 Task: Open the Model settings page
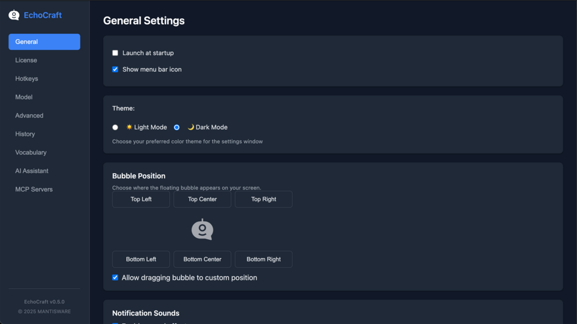point(24,97)
